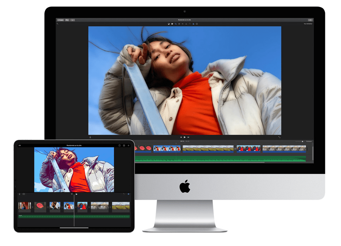Click Tout rétablir to reset all adjustments
The width and height of the screenshot is (341, 246).
(308, 23)
